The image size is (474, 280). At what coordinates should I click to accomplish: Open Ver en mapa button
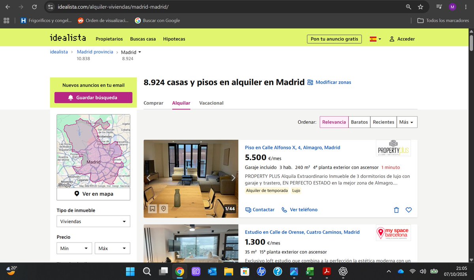[x=93, y=194]
